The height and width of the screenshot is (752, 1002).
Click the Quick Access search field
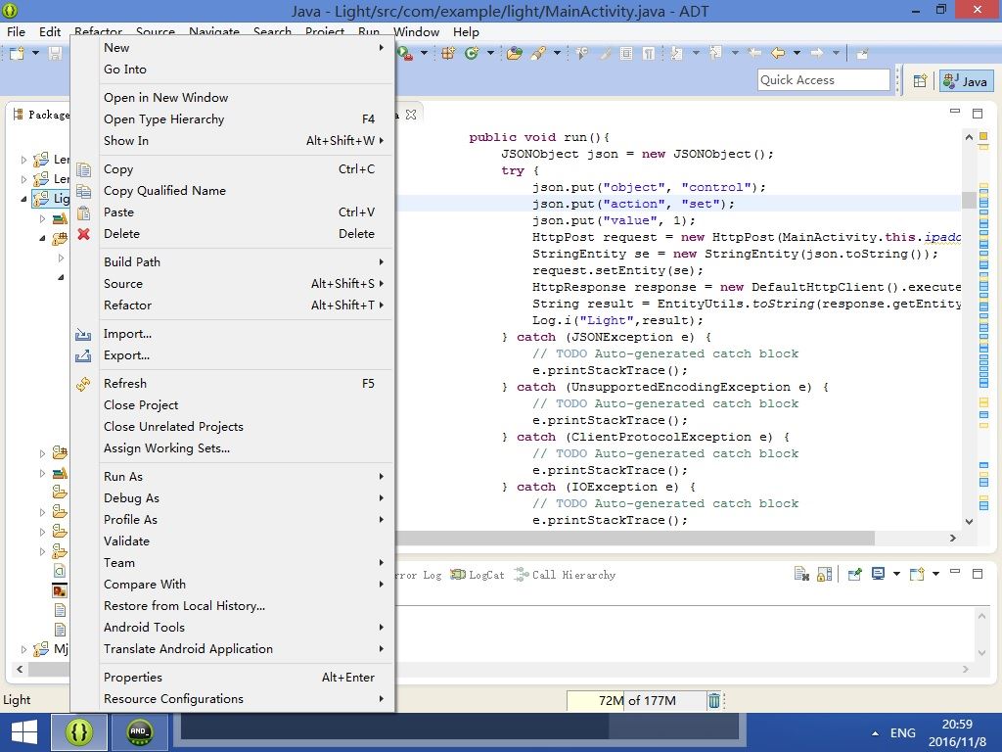click(x=823, y=80)
